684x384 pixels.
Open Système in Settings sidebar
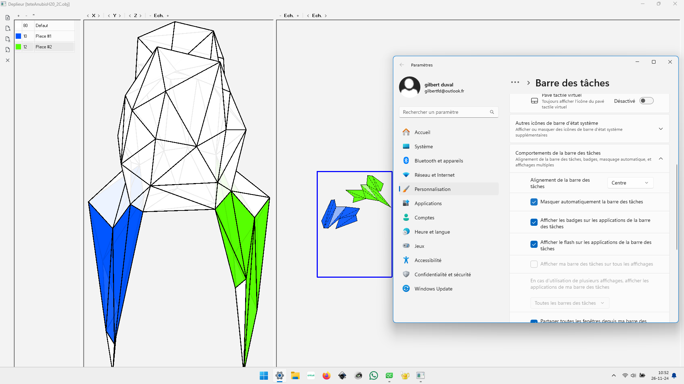[424, 146]
